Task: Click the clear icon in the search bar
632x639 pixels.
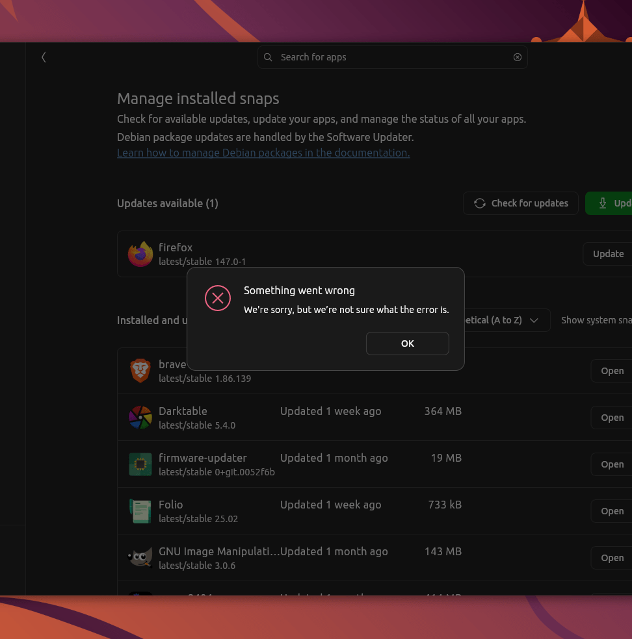Action: (x=517, y=57)
